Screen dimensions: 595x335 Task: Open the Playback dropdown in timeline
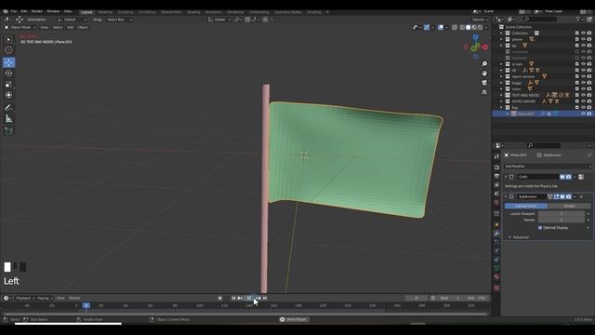pyautogui.click(x=25, y=298)
